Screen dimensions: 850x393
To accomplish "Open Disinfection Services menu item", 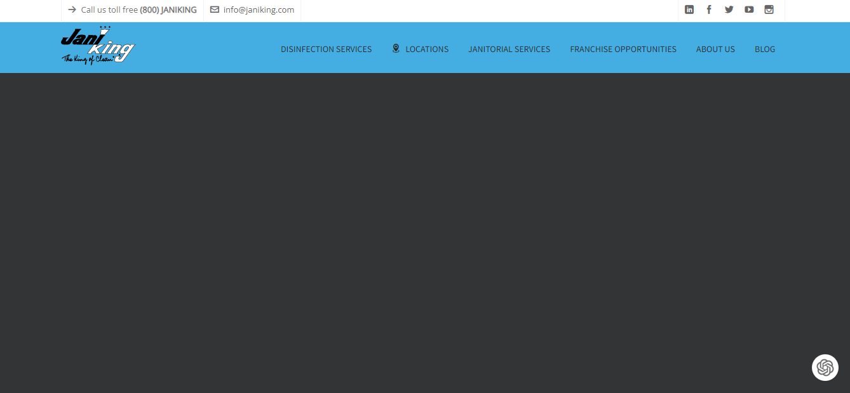I will click(x=327, y=49).
